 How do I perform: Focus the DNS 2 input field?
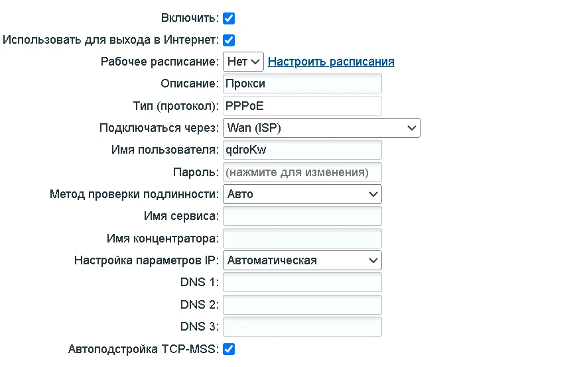(302, 305)
